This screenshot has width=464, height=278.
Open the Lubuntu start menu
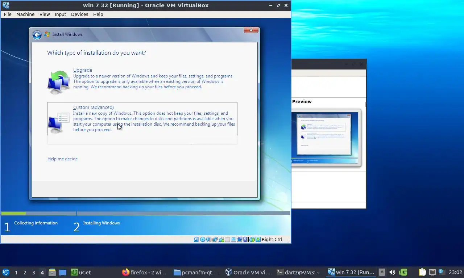click(x=5, y=272)
